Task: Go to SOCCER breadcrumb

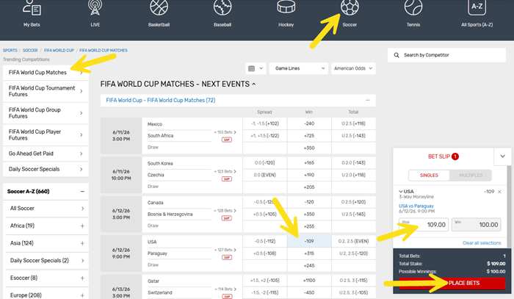Action: coord(30,51)
